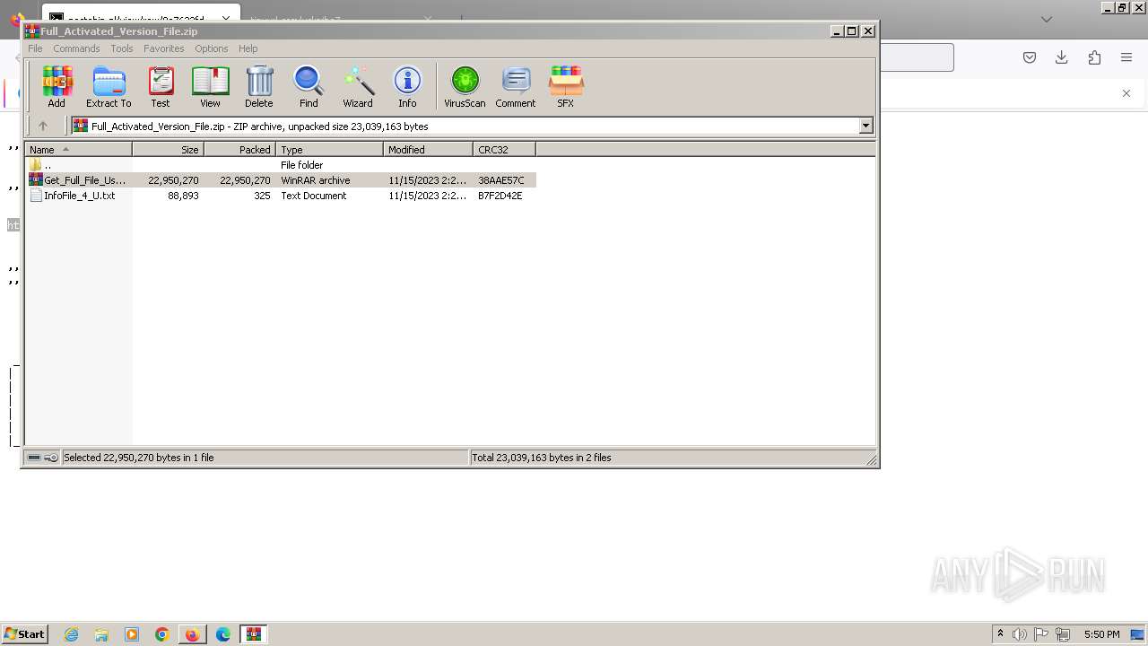Open the Windows Start button

[24, 633]
